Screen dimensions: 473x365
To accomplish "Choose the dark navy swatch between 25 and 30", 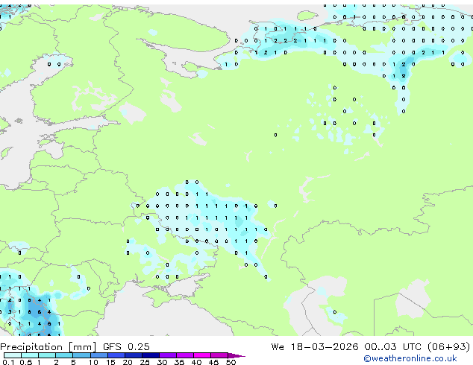I will 150,355.
